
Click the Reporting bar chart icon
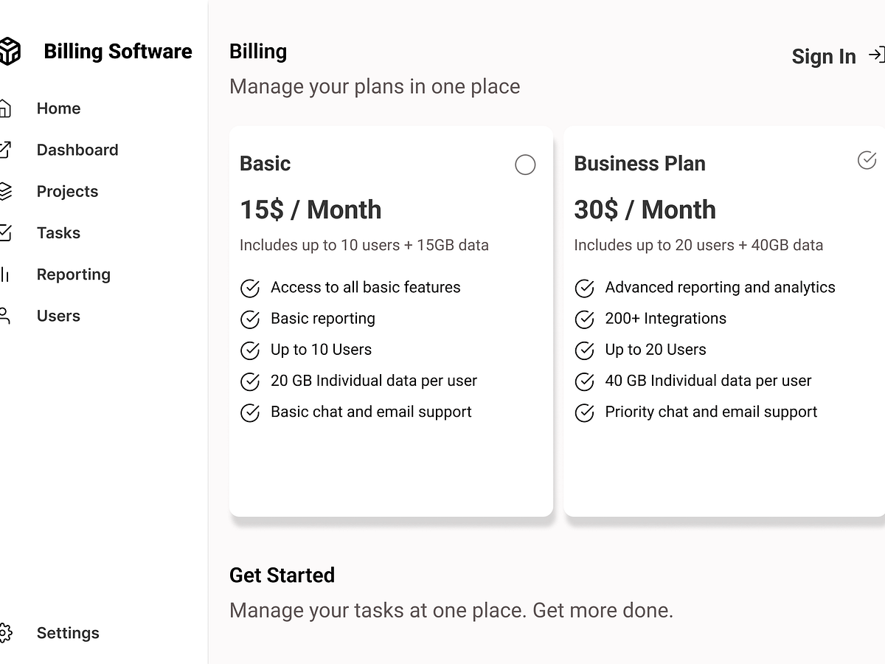click(x=4, y=274)
